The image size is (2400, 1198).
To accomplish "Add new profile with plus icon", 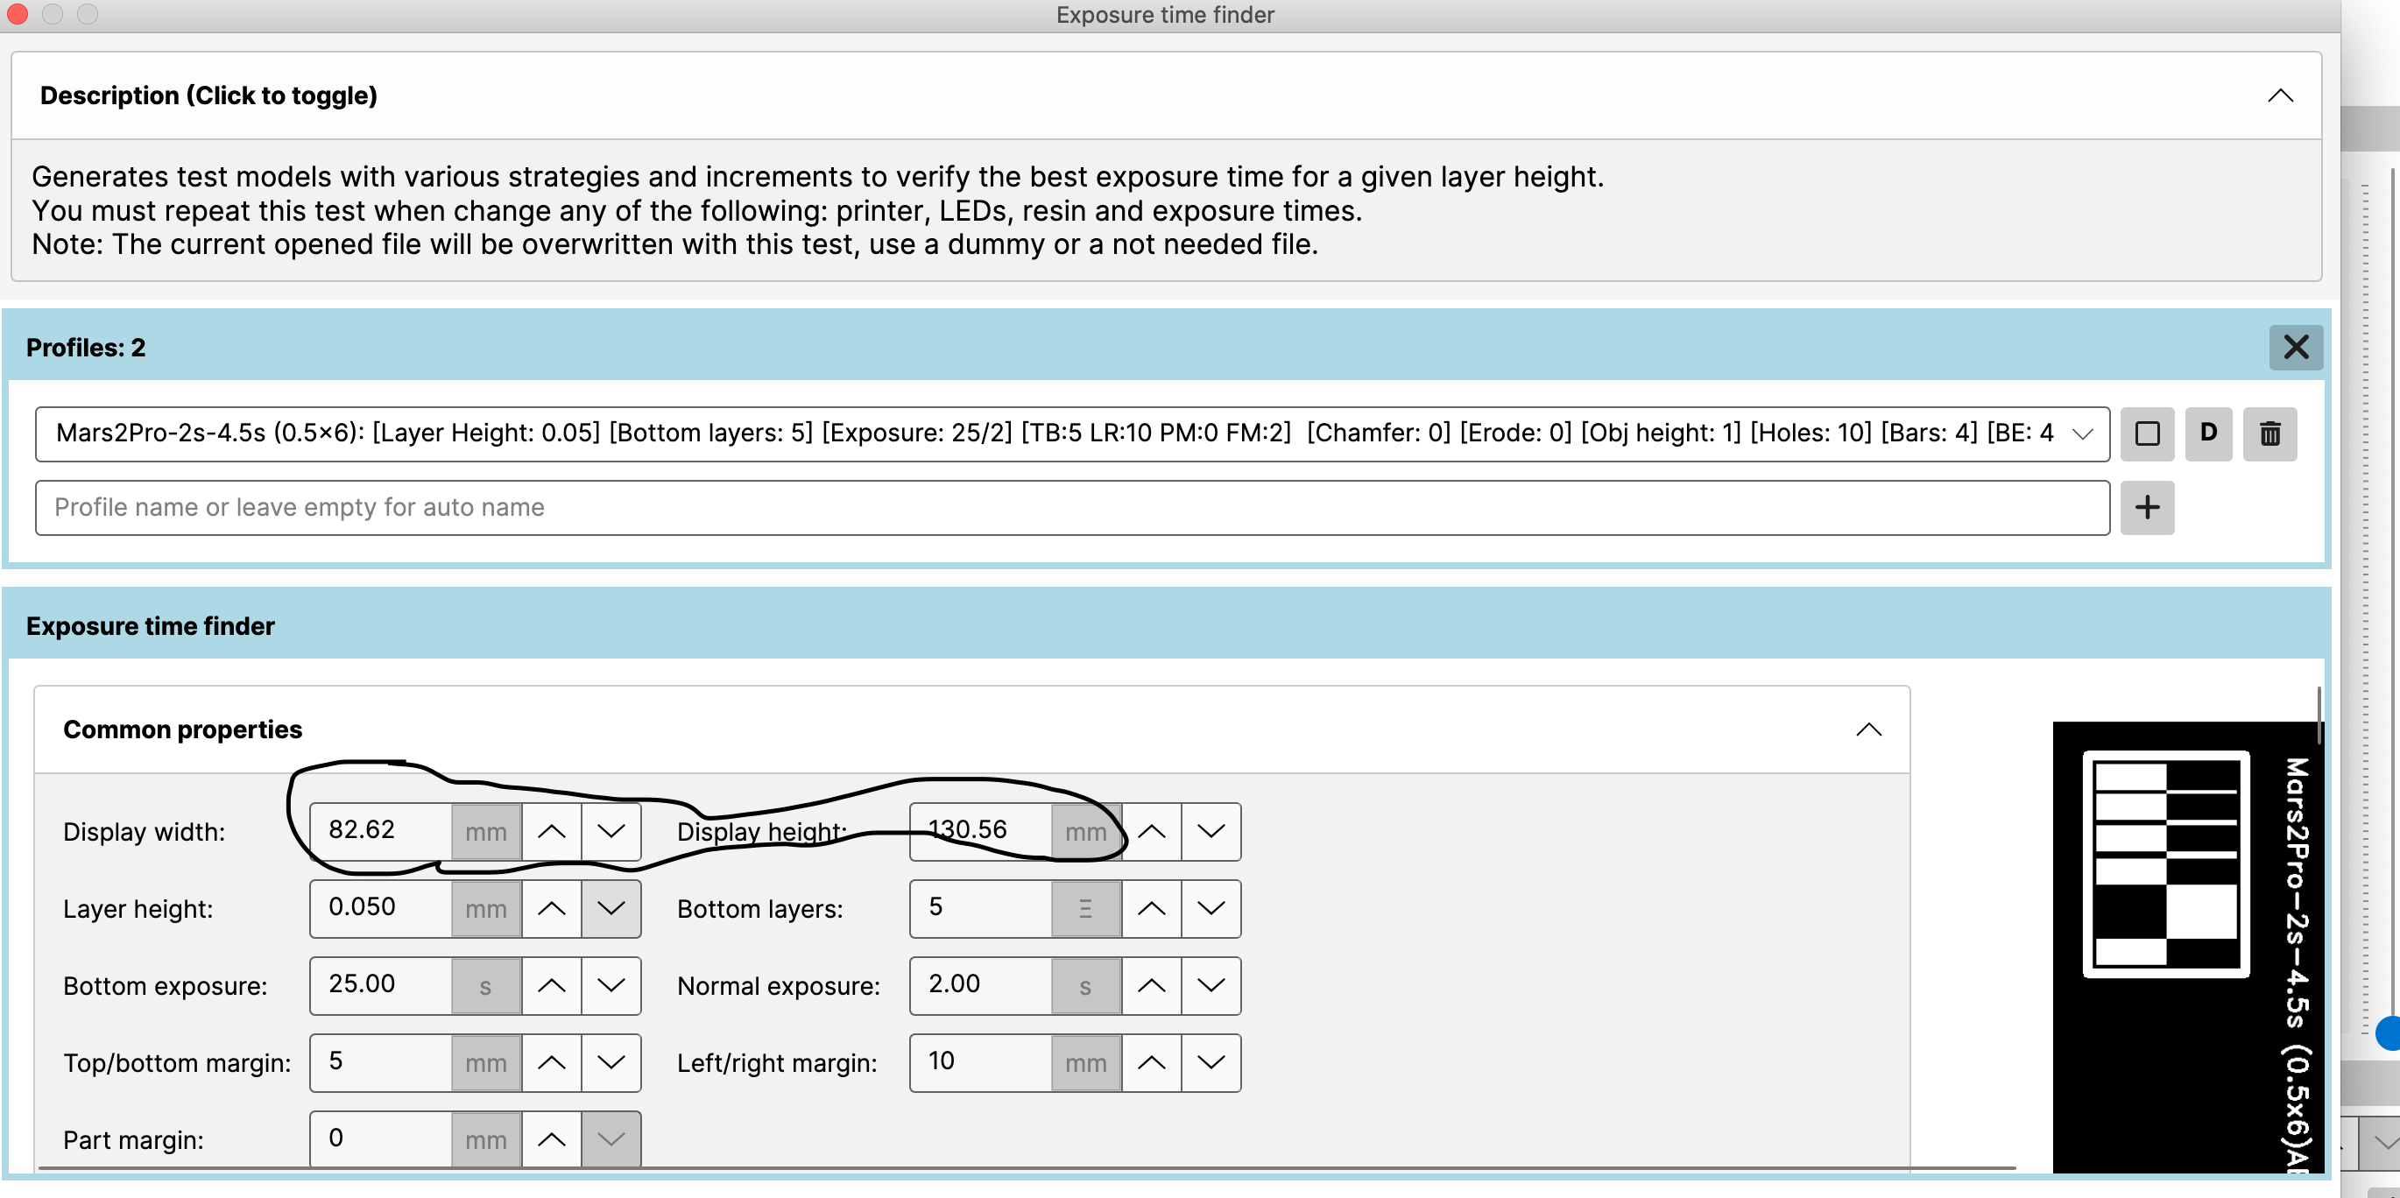I will tap(2146, 508).
